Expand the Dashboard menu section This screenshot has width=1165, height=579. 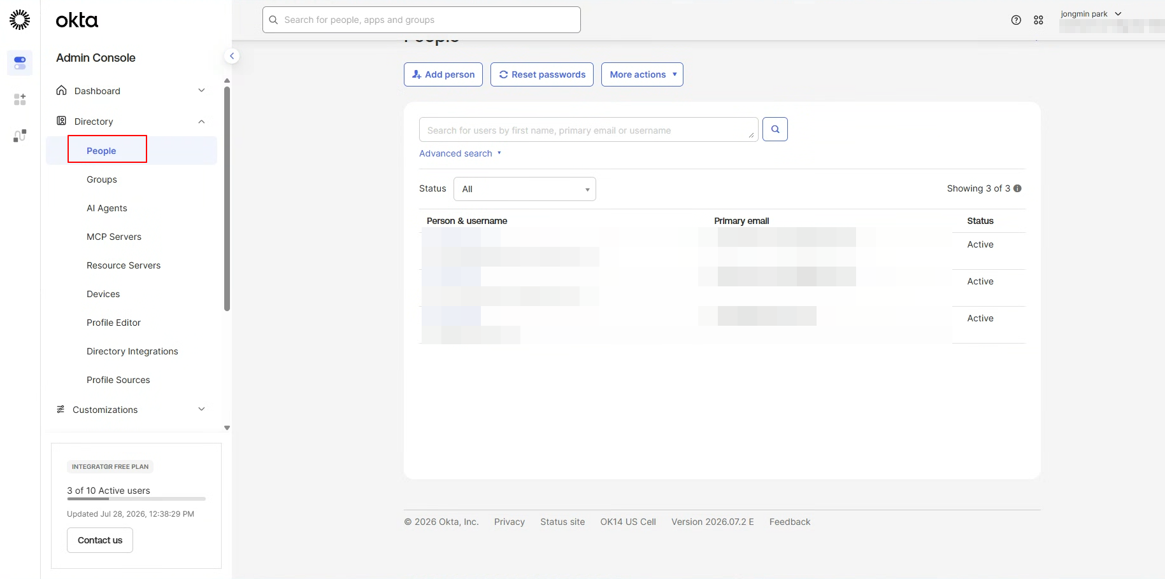point(131,90)
